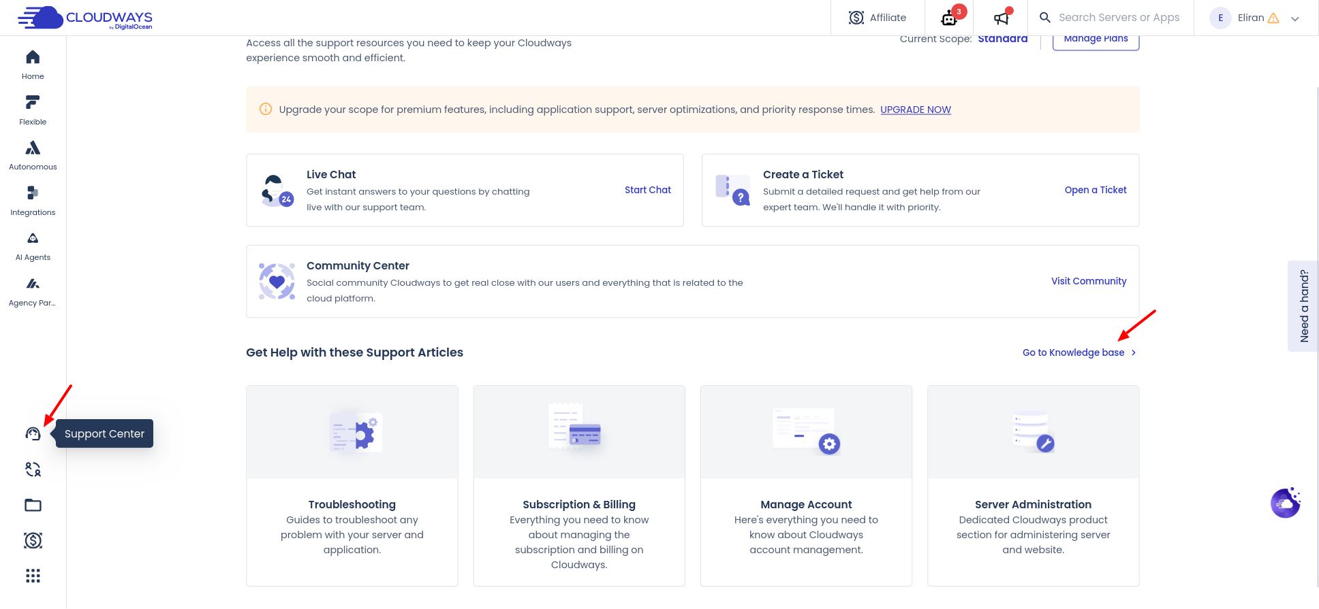Click the Create a Ticket heading
The image size is (1319, 609).
point(803,174)
